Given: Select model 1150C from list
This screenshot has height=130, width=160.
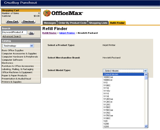Looking at the screenshot, I should point(123,107).
